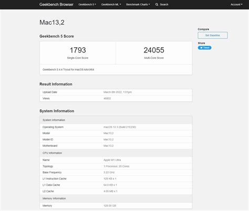The image size is (249, 211).
Task: Click the Search magnifier icon
Action: tap(157, 5)
